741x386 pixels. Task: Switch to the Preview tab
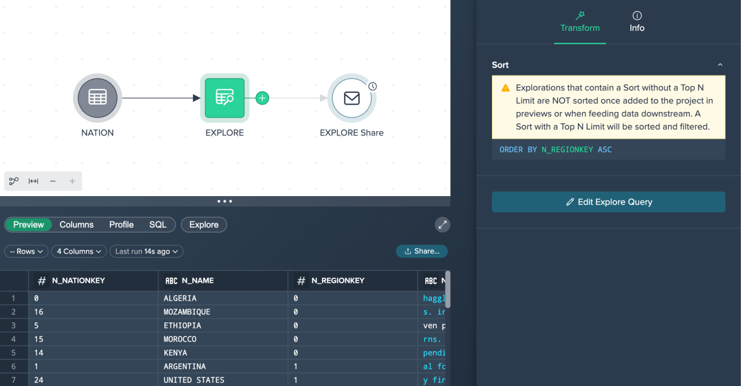tap(28, 225)
